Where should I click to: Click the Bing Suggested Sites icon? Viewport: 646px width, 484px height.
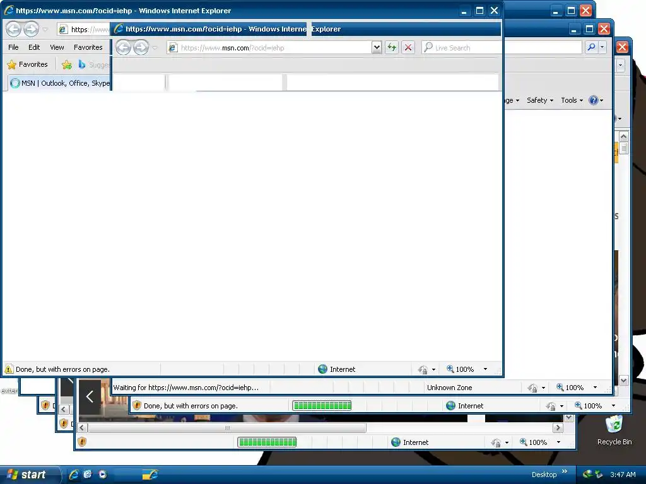81,65
